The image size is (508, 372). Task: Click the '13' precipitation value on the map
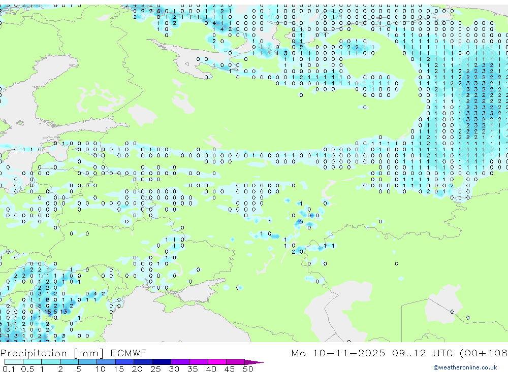pos(63,312)
